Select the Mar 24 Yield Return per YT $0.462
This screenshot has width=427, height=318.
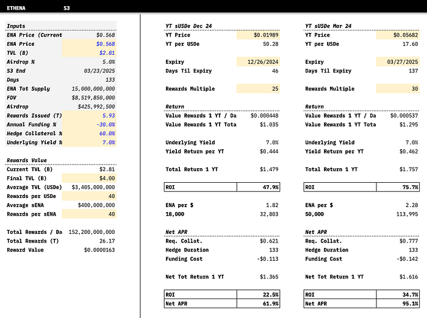409,152
